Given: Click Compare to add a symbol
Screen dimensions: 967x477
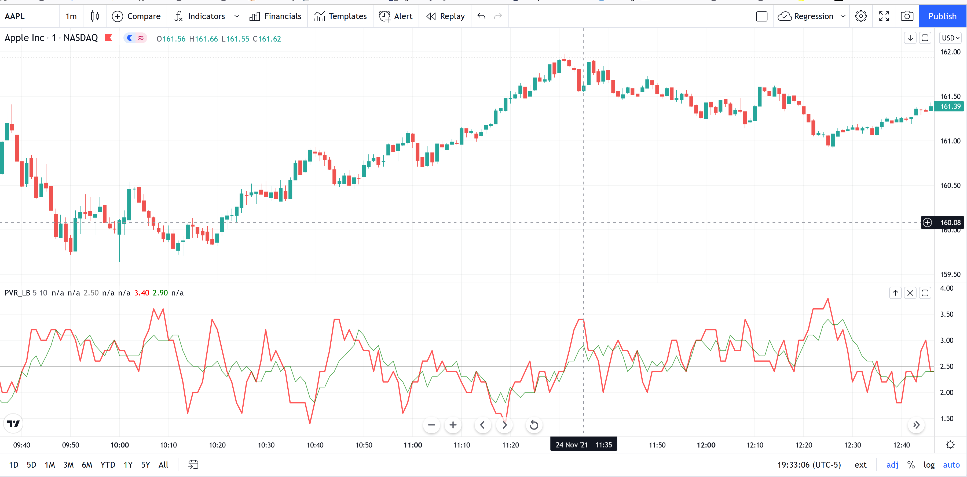Looking at the screenshot, I should [x=136, y=16].
